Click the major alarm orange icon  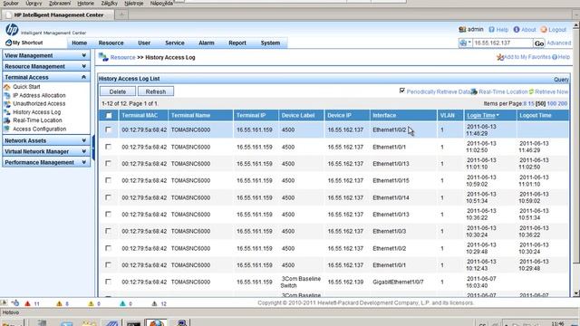(59, 303)
